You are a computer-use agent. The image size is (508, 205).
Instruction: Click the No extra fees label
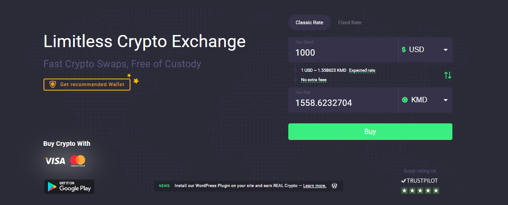(x=313, y=80)
